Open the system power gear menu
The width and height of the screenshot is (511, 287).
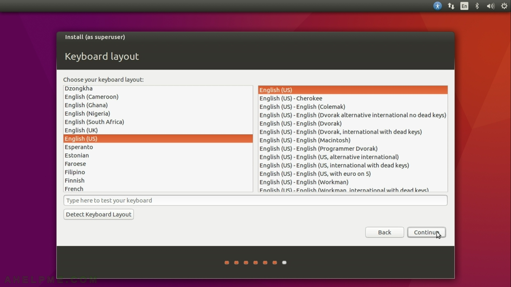(504, 6)
